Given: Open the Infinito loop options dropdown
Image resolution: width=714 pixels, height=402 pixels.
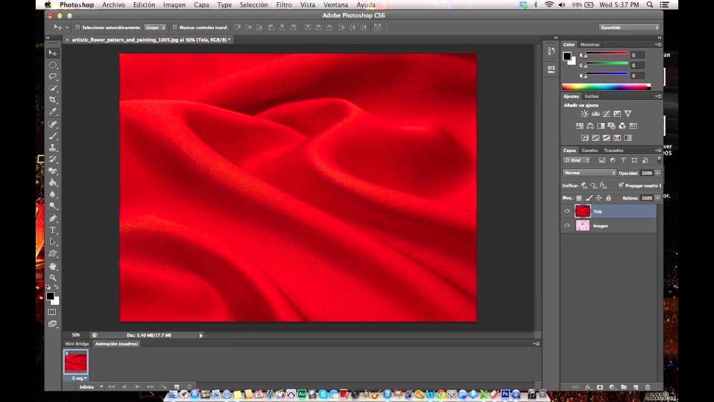Looking at the screenshot, I should [x=90, y=387].
